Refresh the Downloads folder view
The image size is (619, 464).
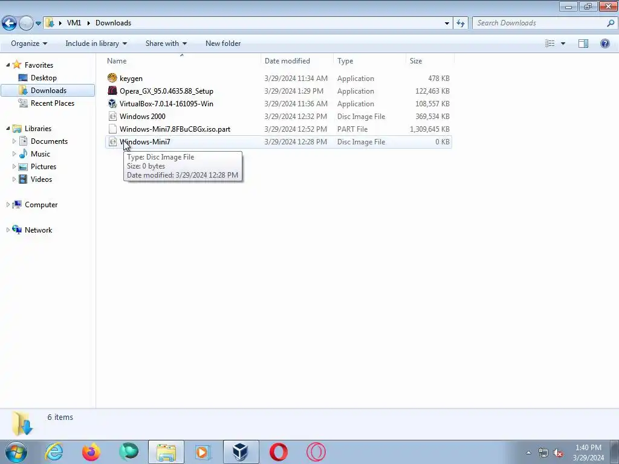[461, 23]
